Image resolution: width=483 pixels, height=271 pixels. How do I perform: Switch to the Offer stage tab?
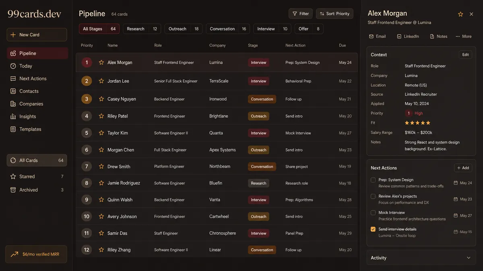click(309, 29)
